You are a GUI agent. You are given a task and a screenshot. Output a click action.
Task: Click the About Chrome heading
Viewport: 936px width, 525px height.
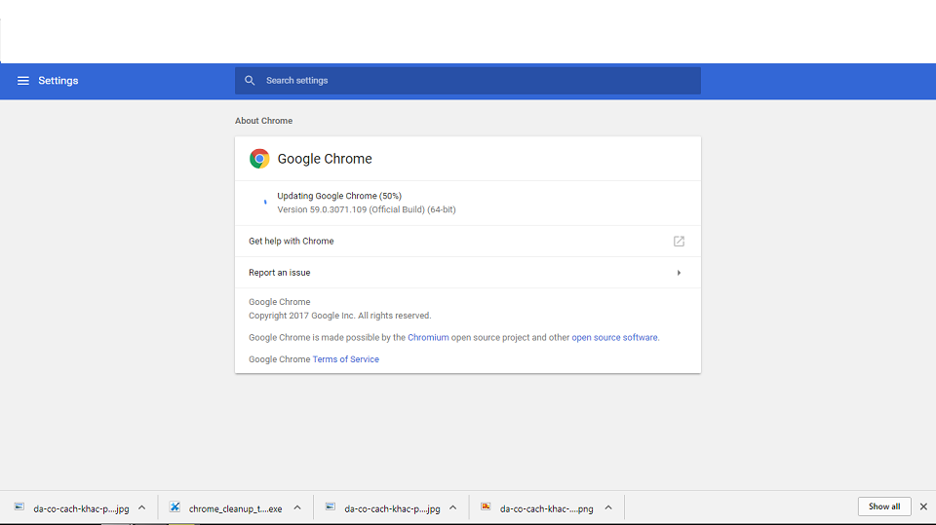[x=263, y=121]
